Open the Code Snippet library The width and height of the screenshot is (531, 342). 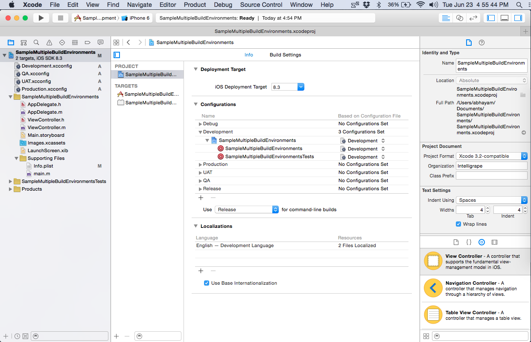469,242
